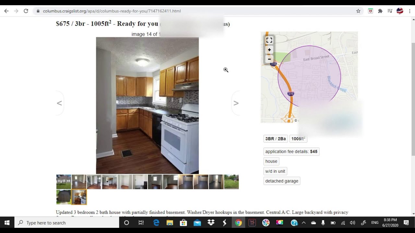The width and height of the screenshot is (415, 233).
Task: Click the browser forward arrow
Action: coord(16,11)
